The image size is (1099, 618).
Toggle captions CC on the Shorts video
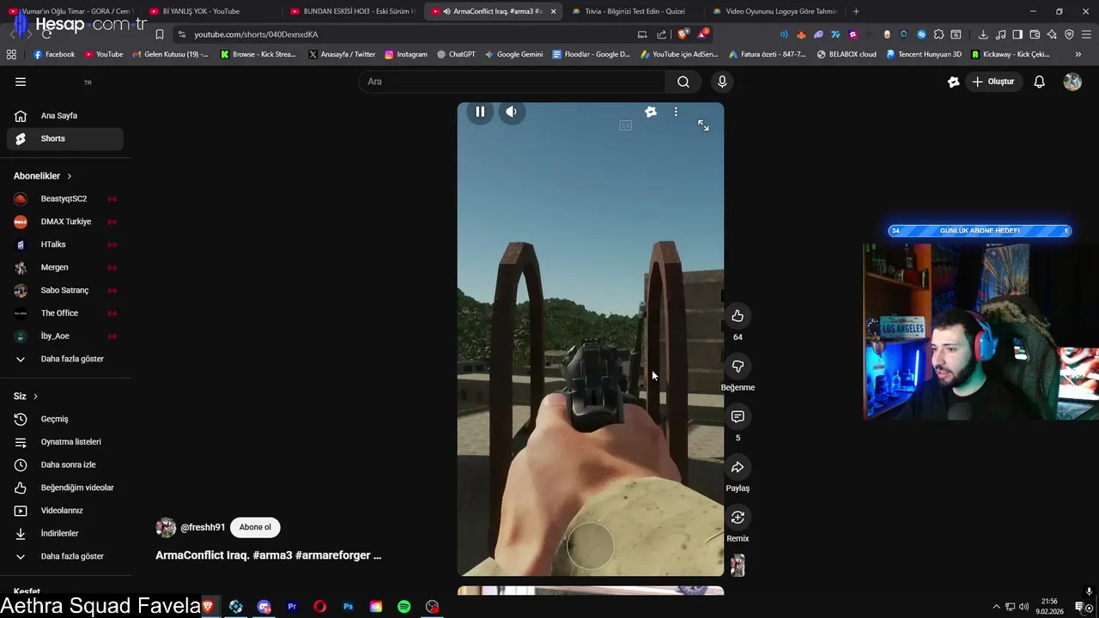[625, 125]
